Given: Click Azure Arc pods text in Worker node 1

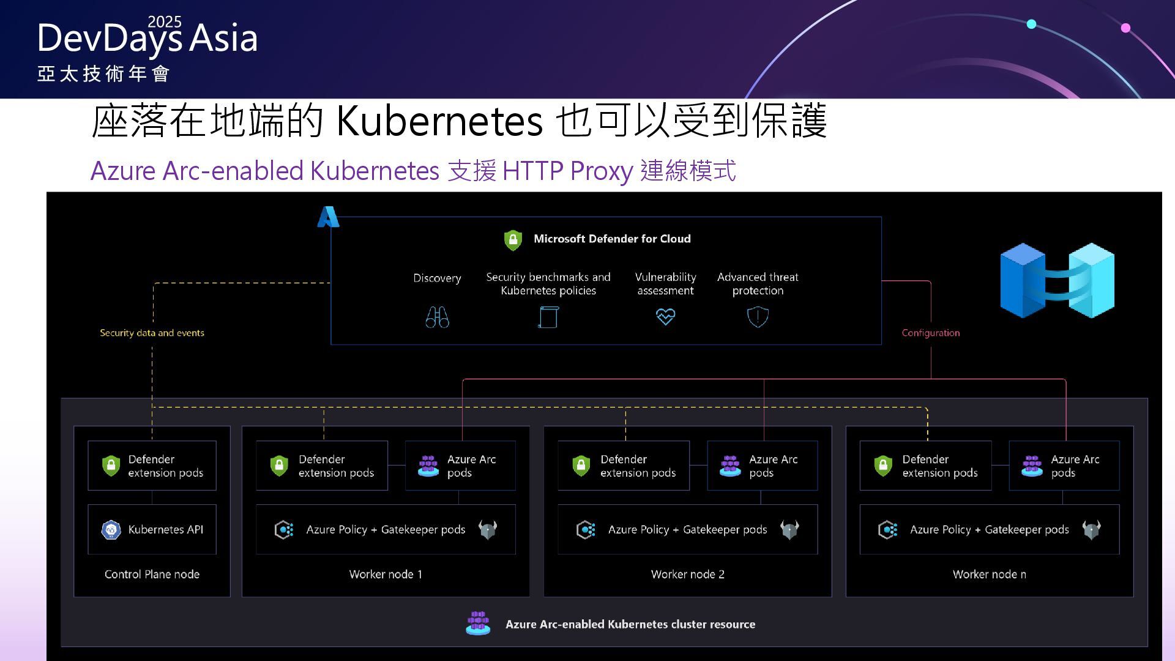Looking at the screenshot, I should (471, 466).
